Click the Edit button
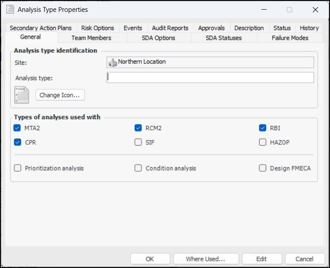This screenshot has height=268, width=330. coord(262,259)
